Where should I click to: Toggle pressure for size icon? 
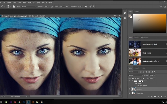pos(90,6)
